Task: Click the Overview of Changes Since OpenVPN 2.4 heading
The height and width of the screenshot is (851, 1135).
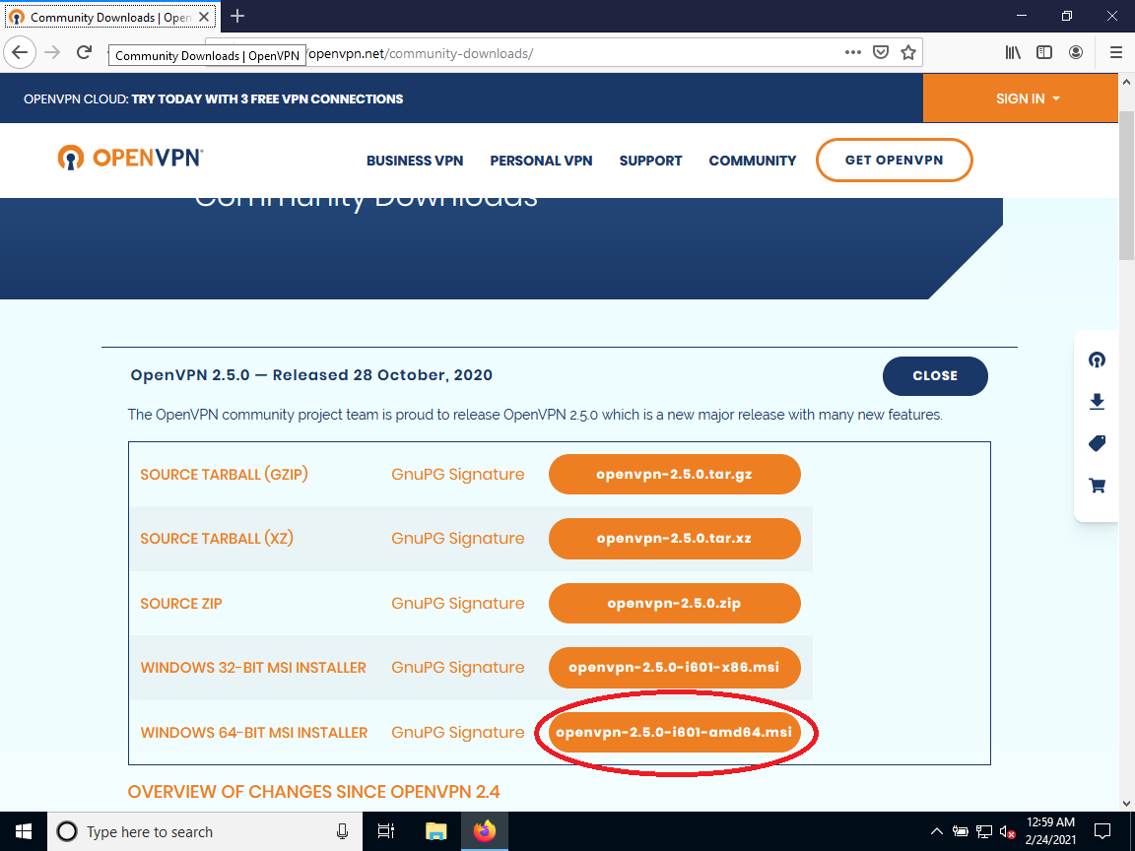Action: (x=313, y=792)
